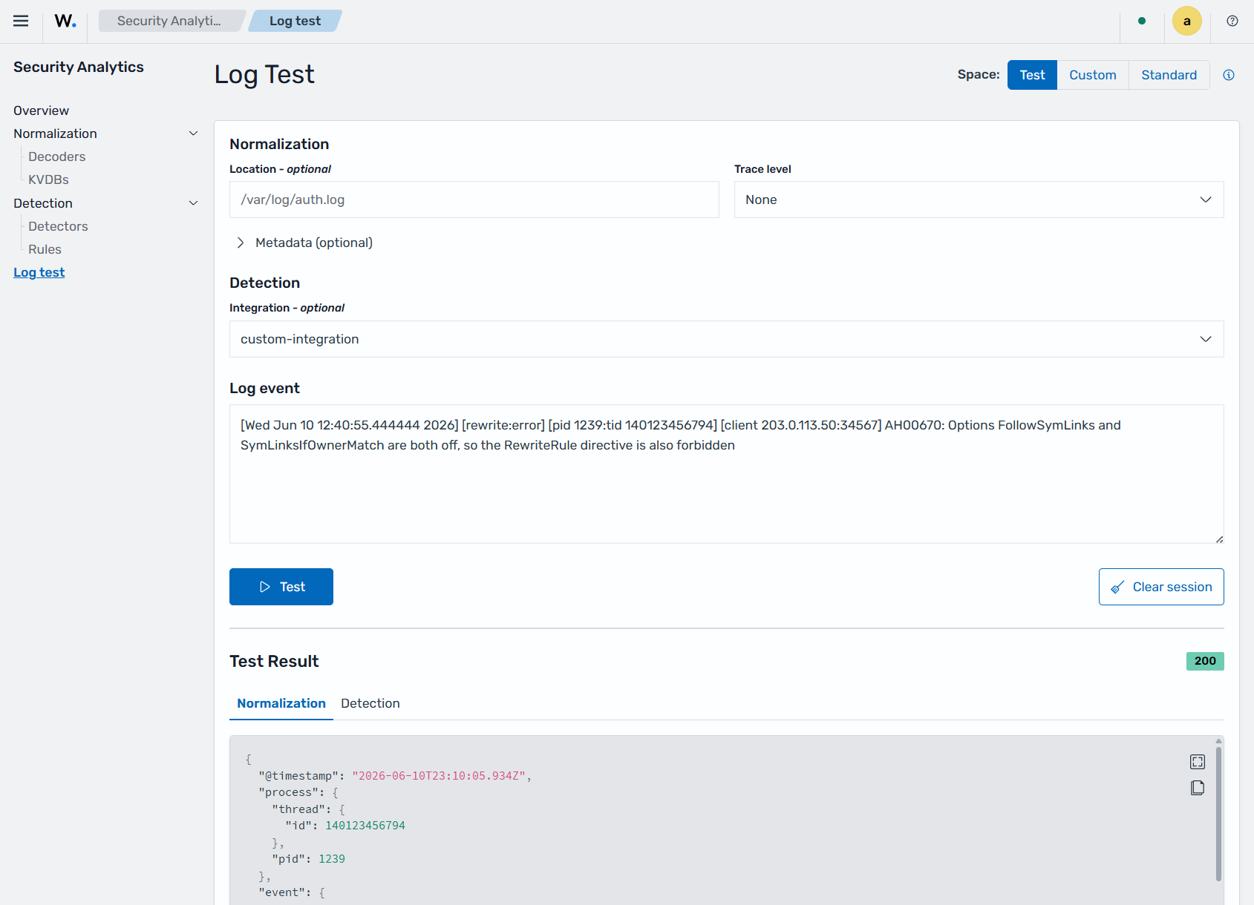
Task: Click the green status indicator dot
Action: 1142,21
